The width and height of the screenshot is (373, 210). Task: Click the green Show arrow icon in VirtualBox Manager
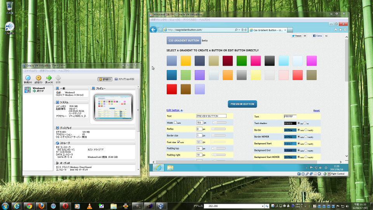point(49,79)
